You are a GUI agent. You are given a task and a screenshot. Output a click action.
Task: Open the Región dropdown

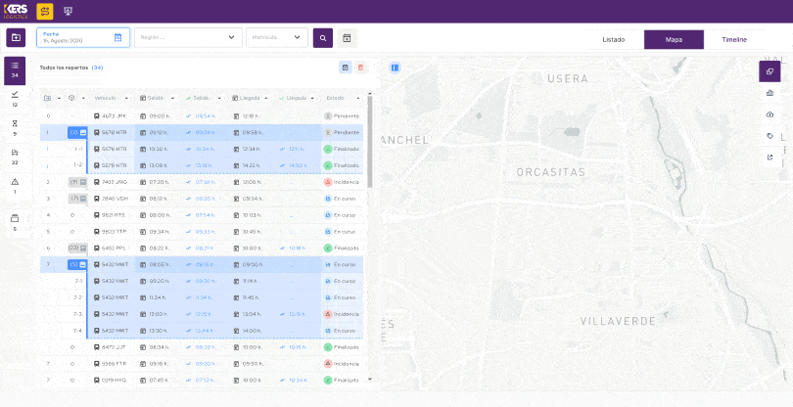tap(187, 38)
